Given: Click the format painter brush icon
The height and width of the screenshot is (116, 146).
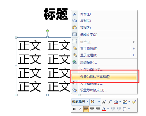Looking at the screenshot, I should pos(134,102).
